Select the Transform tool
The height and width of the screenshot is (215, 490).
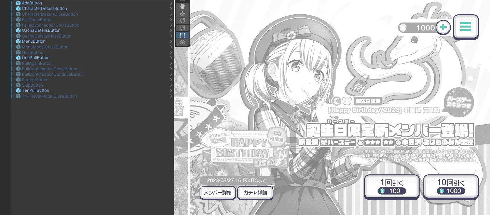pos(182,42)
